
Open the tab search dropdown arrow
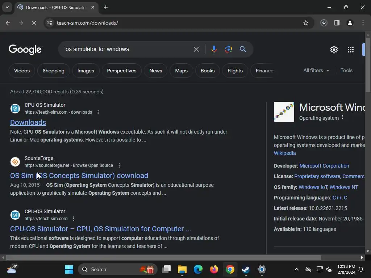tap(7, 7)
